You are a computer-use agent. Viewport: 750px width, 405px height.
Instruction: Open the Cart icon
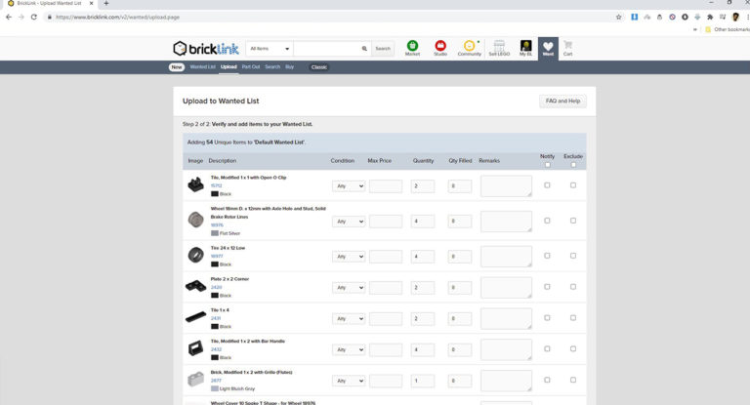567,48
